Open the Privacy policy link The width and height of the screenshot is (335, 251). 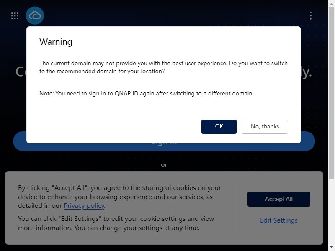[x=84, y=206]
